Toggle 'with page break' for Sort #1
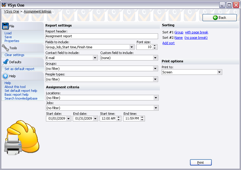241x170 pixels. tap(197, 32)
